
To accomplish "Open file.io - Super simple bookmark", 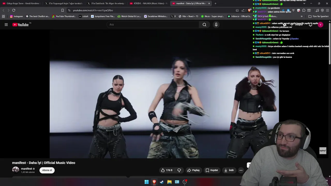I will [x=213, y=16].
